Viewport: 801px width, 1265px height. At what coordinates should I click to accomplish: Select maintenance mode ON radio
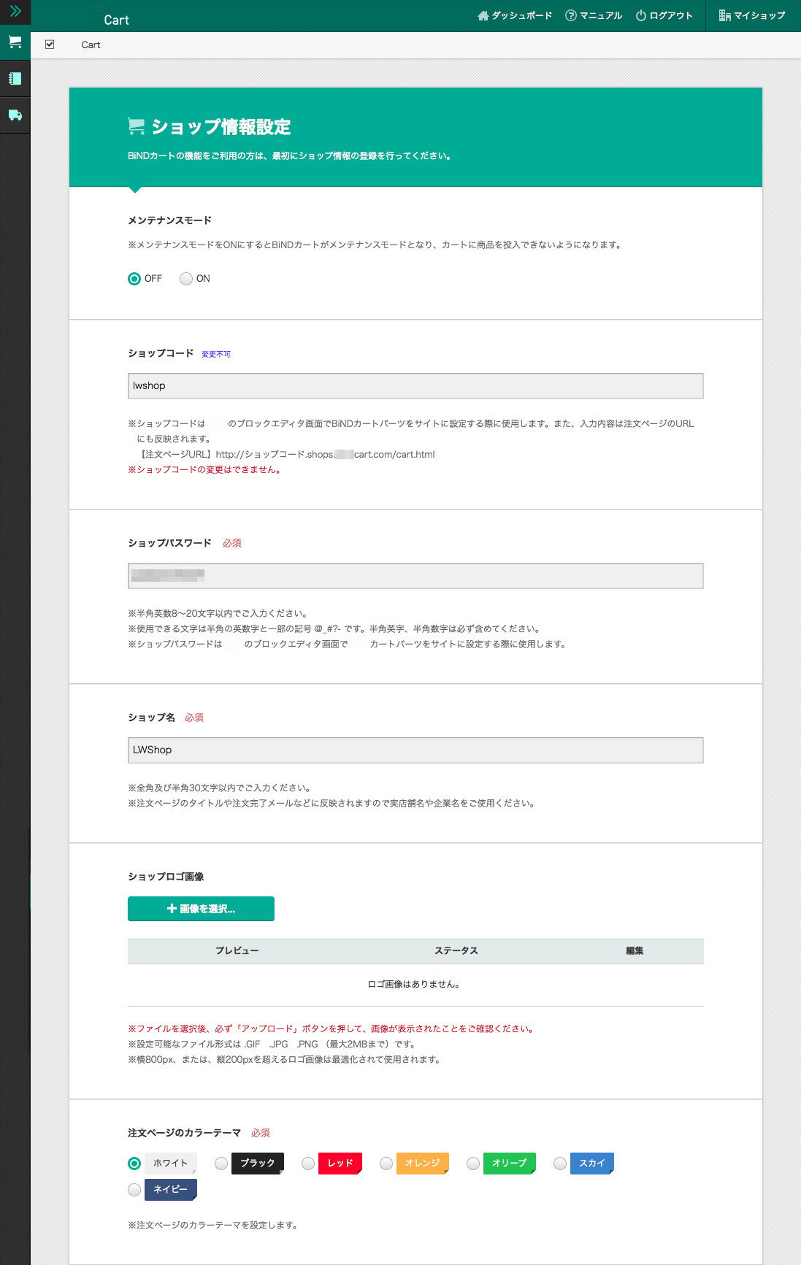(186, 279)
